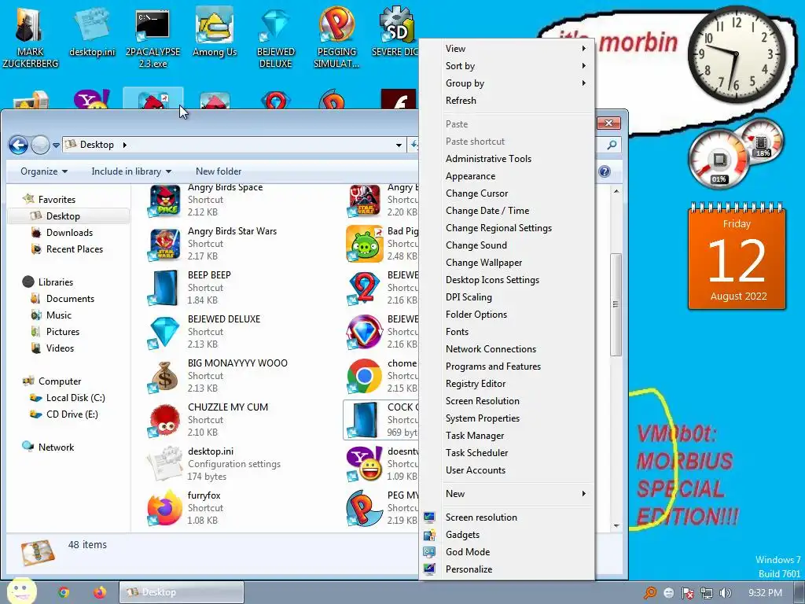Open the 2PACALYPSE 2.3.exe desktop icon
805x604 pixels.
[x=153, y=37]
